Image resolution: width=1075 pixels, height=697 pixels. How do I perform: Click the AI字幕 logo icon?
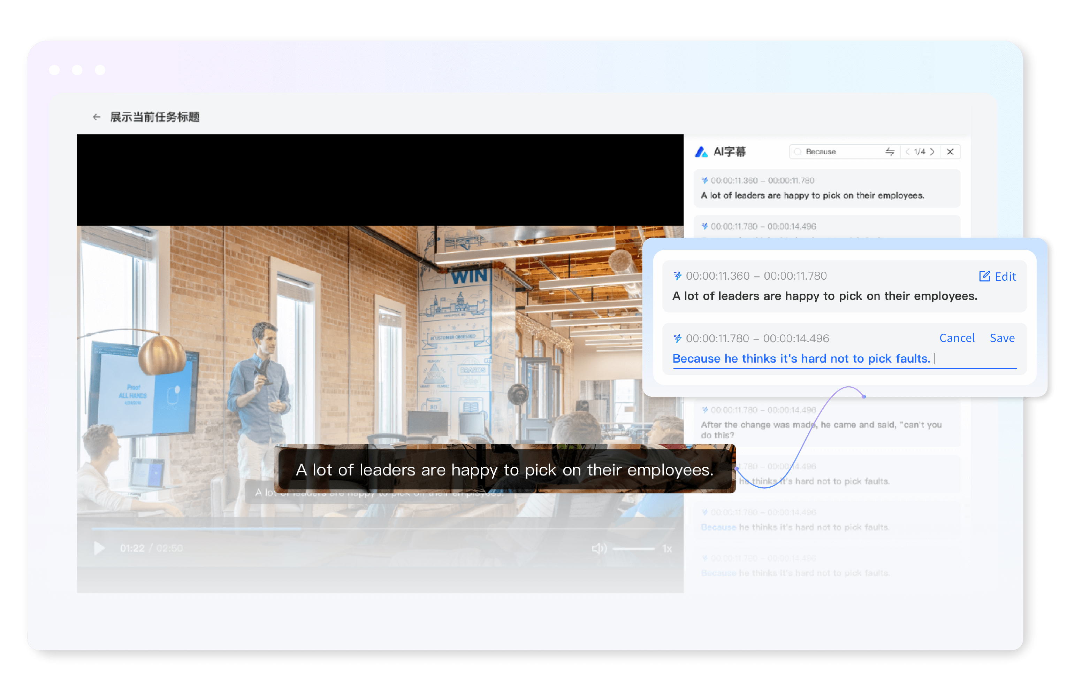click(701, 152)
